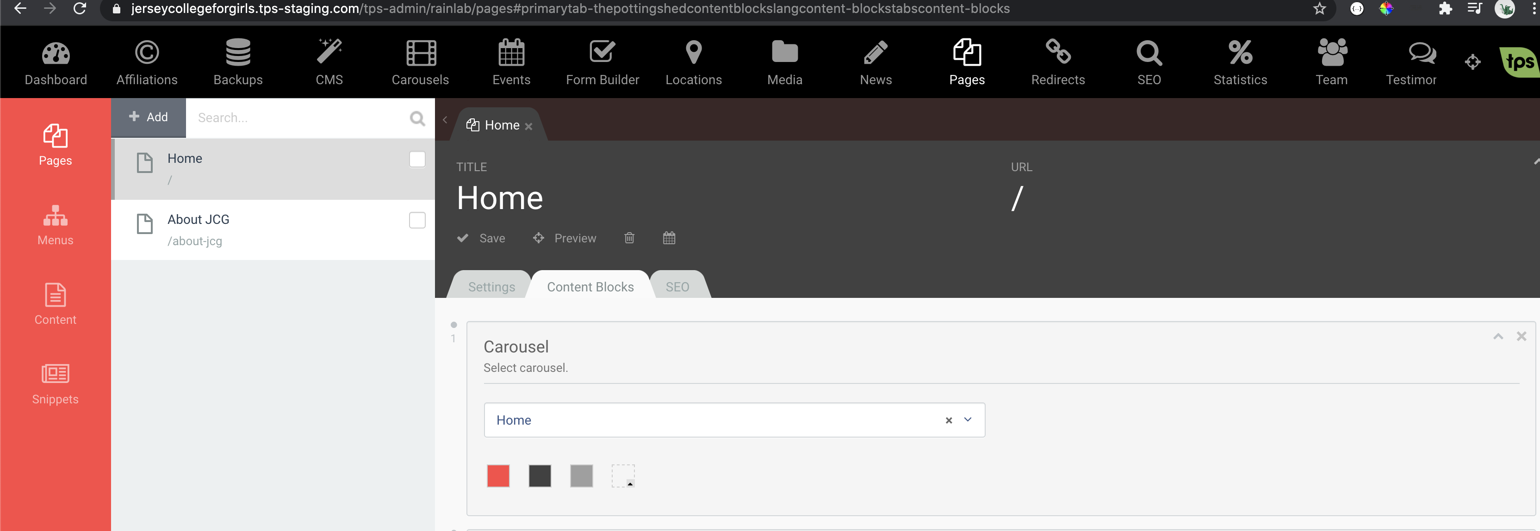The width and height of the screenshot is (1540, 531).
Task: Click the Add button to create a page
Action: pyautogui.click(x=148, y=117)
